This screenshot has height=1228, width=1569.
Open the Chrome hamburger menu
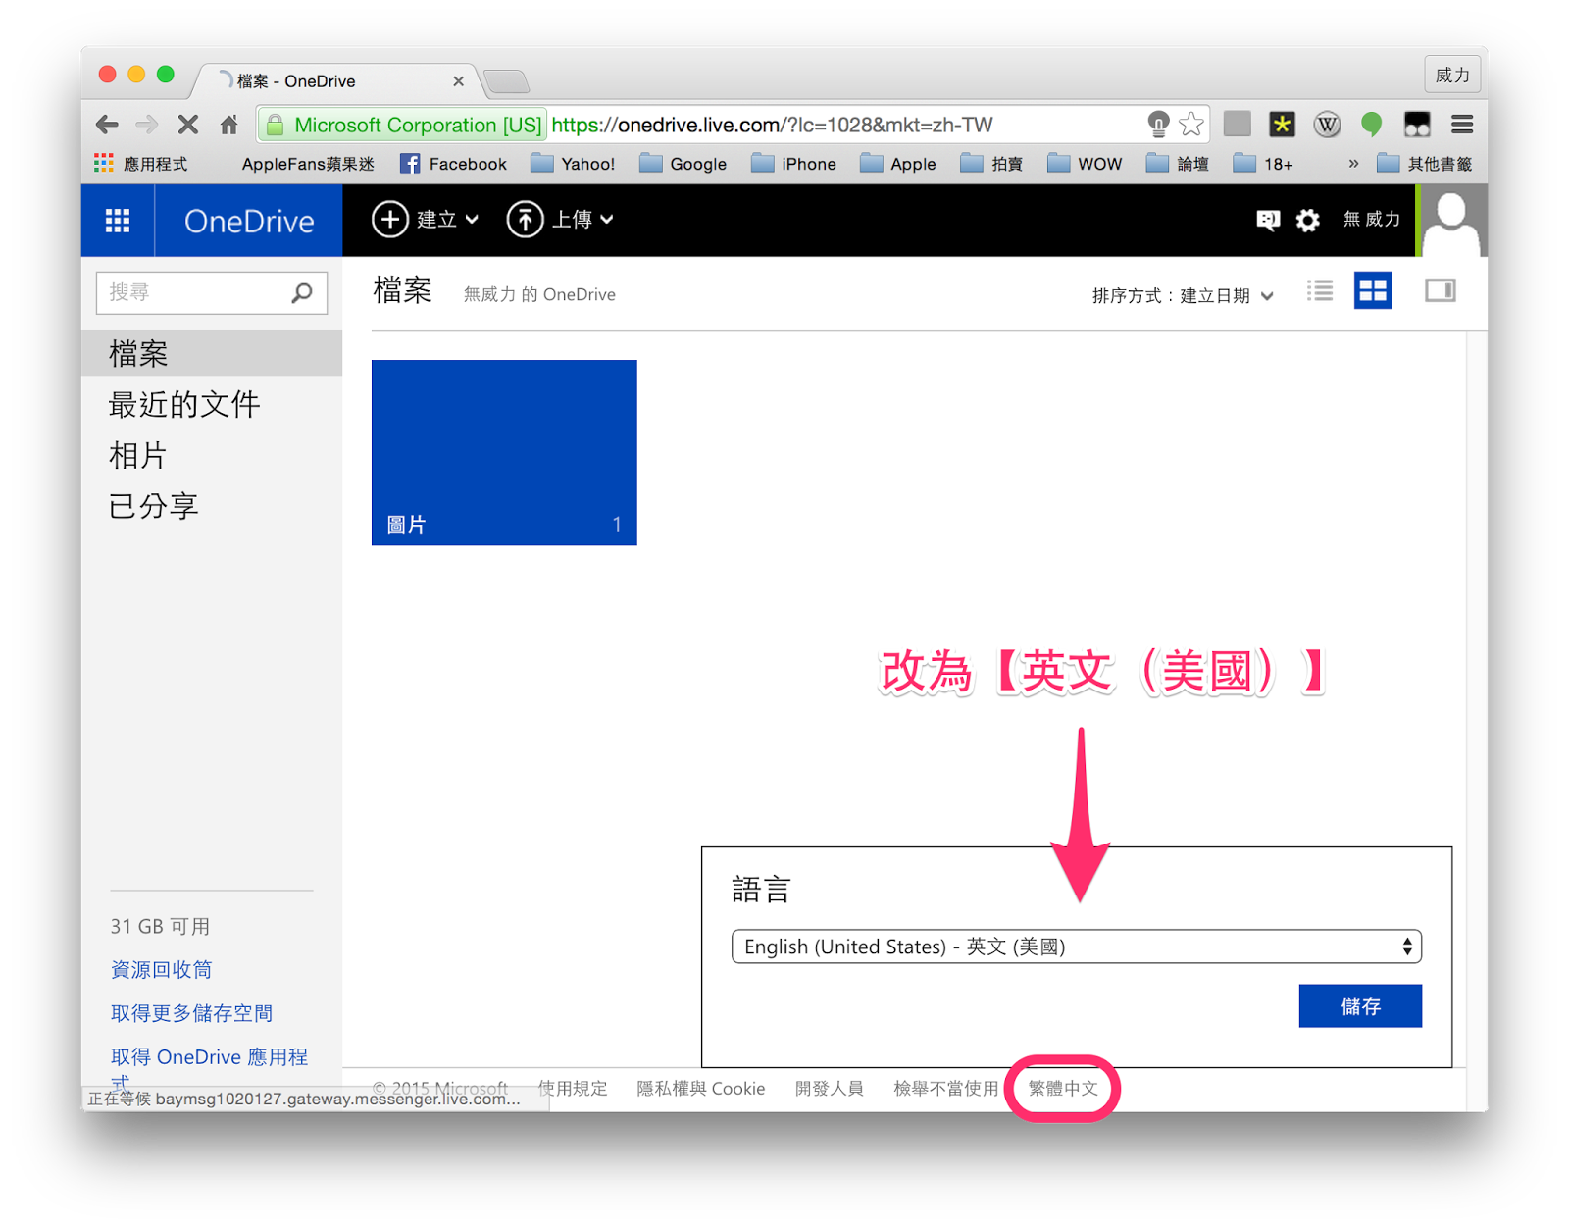click(1462, 124)
